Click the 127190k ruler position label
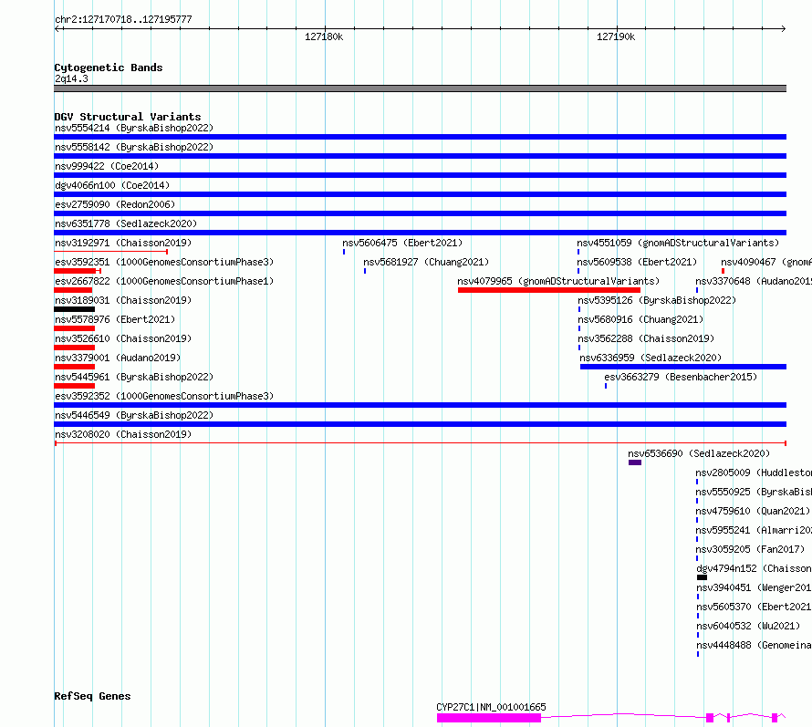This screenshot has height=727, width=812. 616,36
